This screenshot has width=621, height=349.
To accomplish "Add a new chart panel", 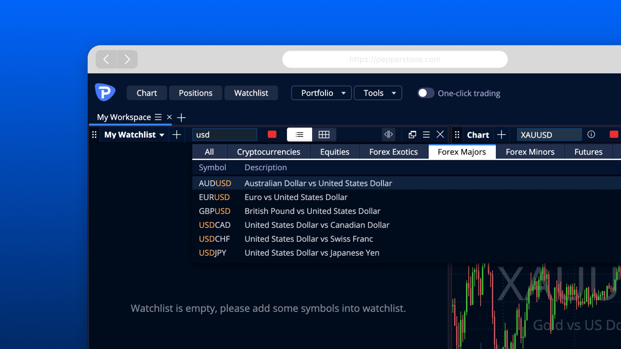I will coord(501,134).
